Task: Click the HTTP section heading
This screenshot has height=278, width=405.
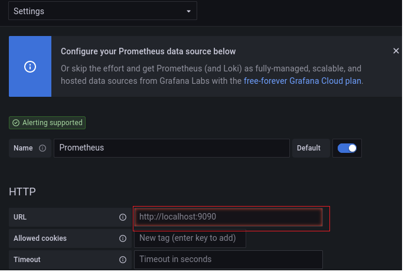Action: point(22,192)
